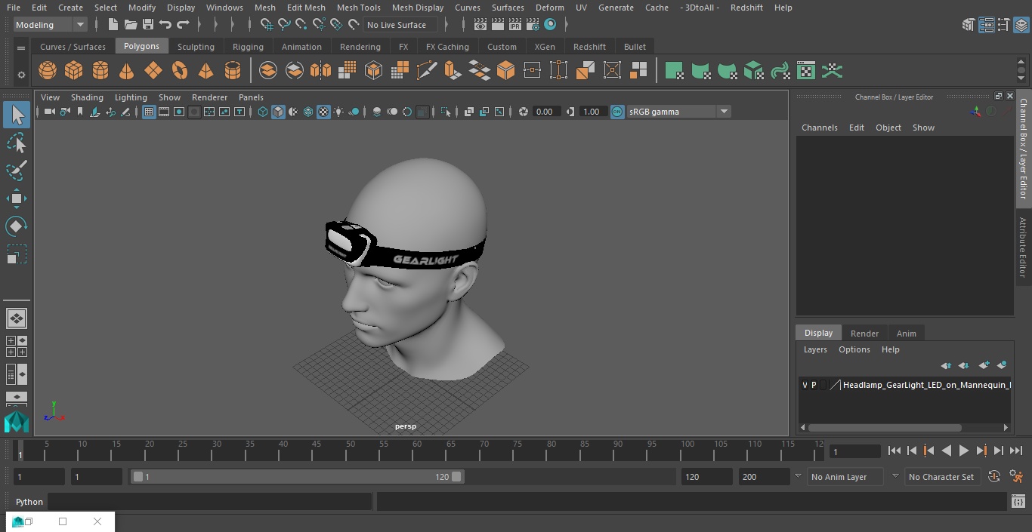1032x532 pixels.
Task: Open the UV Editor checkerboard window icon
Action: [x=806, y=71]
